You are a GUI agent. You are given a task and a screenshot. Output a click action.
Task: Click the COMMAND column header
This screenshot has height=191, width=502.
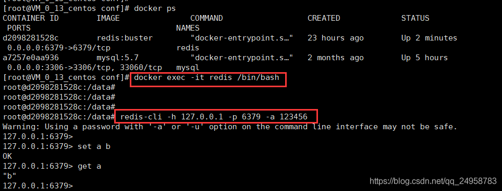[206, 18]
